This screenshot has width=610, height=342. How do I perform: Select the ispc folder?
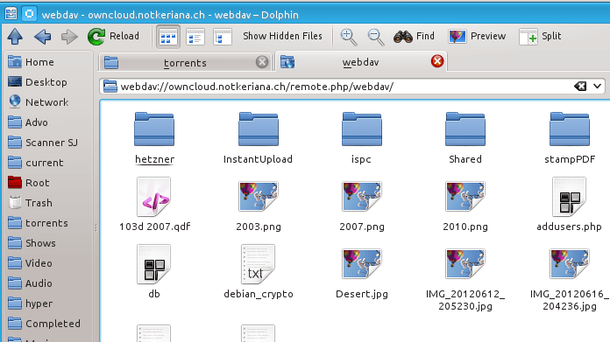point(362,138)
